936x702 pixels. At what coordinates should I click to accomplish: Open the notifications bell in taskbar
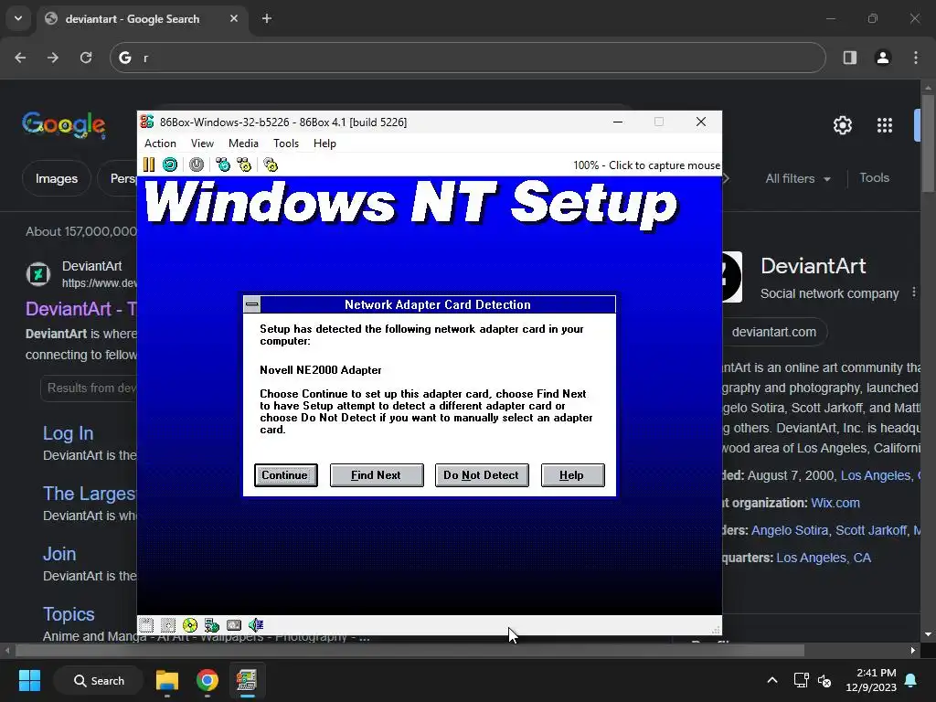click(911, 680)
